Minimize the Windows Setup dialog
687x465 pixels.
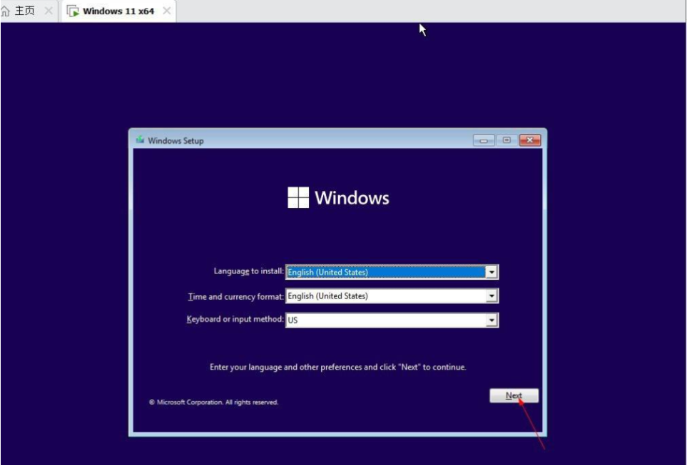484,140
